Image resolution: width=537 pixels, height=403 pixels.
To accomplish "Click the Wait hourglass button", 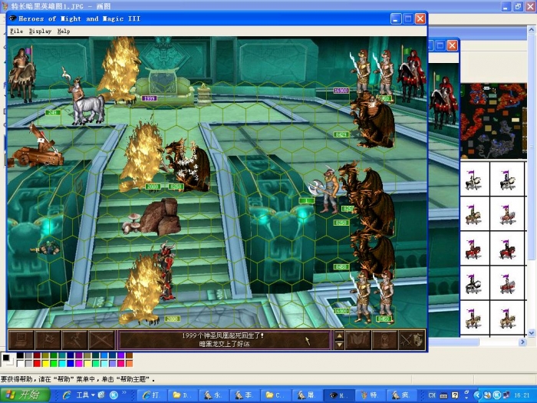I will tap(384, 340).
